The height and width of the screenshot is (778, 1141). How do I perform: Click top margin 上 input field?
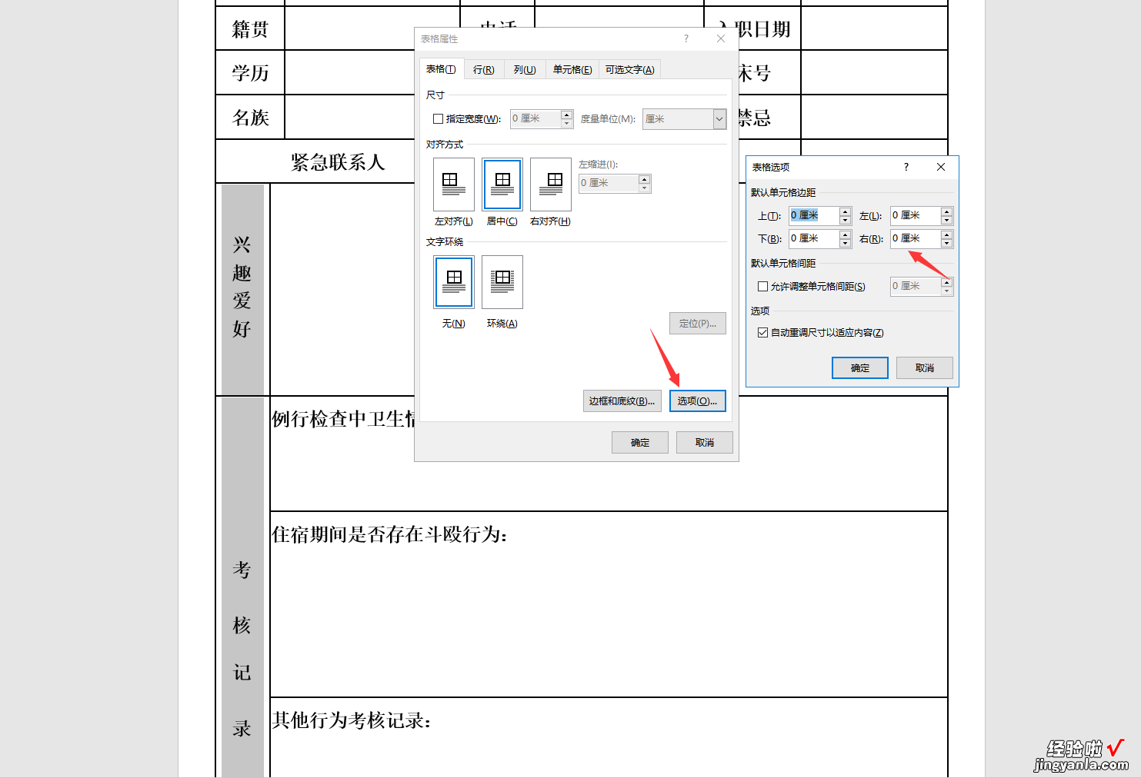coord(814,216)
